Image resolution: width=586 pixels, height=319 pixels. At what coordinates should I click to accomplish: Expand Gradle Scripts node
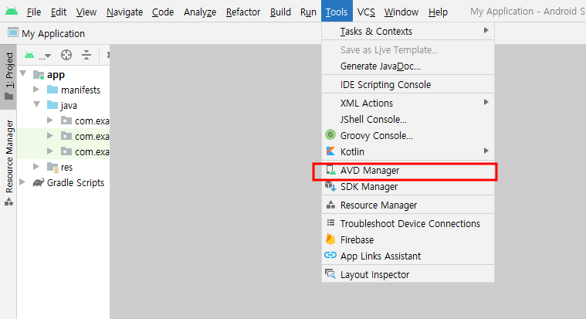22,182
